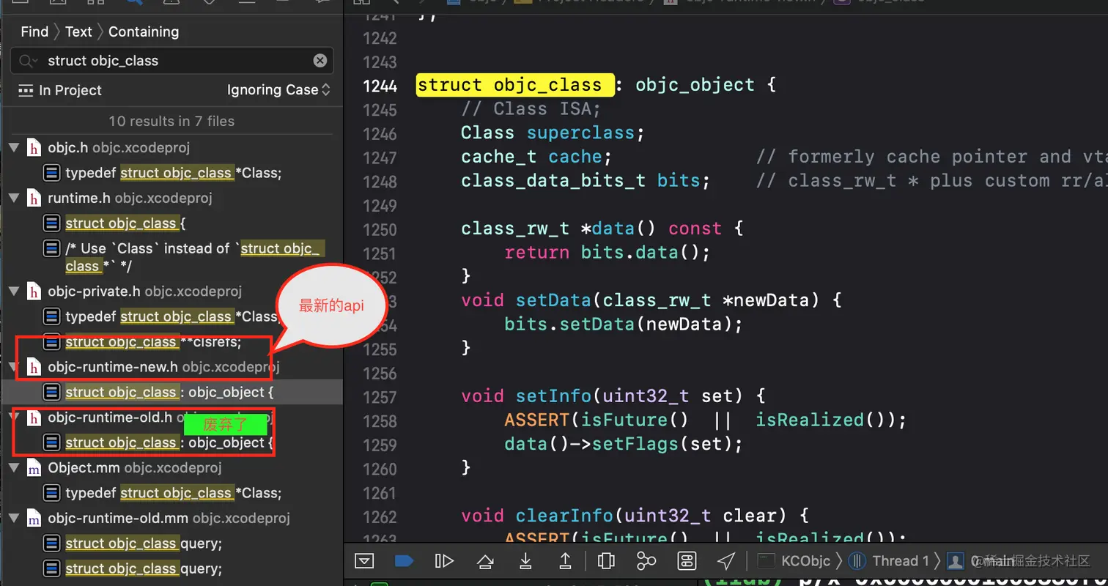Image resolution: width=1108 pixels, height=586 pixels.
Task: Clear the 'struct objc_class' search field
Action: (320, 61)
